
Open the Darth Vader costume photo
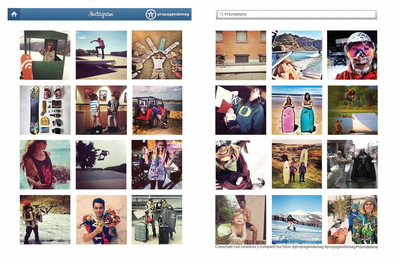(352, 164)
